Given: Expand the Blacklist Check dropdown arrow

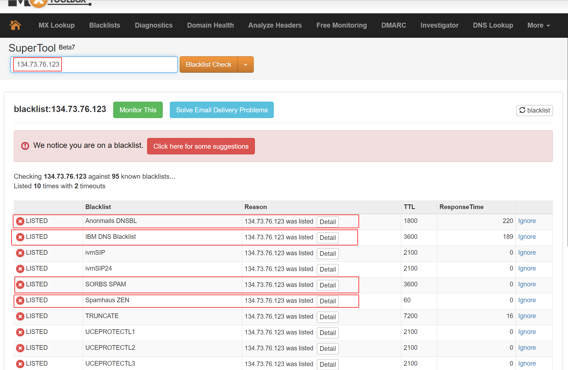Looking at the screenshot, I should click(x=245, y=64).
